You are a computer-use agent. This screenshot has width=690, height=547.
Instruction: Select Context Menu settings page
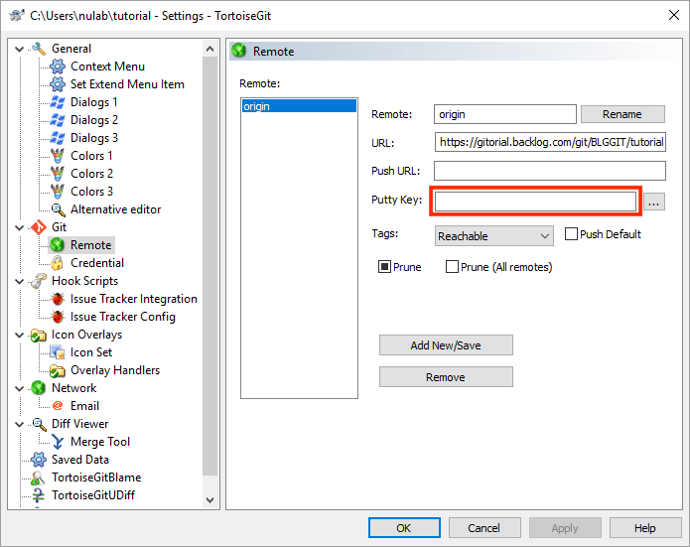coord(108,67)
